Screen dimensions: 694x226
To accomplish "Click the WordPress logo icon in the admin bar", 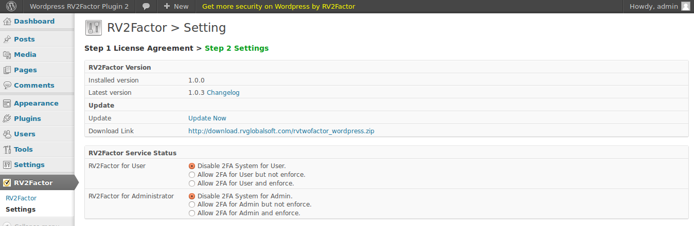I will point(11,7).
